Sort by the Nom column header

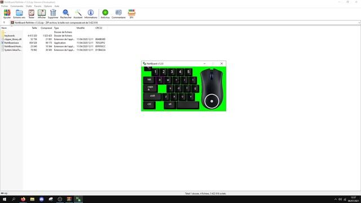click(x=11, y=28)
